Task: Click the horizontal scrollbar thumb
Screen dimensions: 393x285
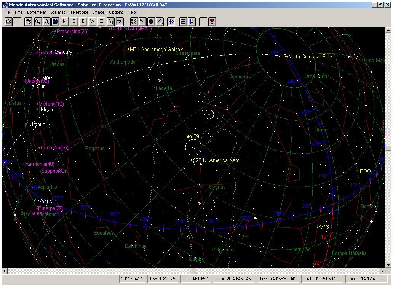Action: pyautogui.click(x=193, y=271)
